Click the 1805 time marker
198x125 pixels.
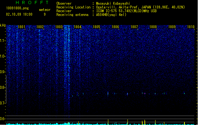[x=96, y=27]
